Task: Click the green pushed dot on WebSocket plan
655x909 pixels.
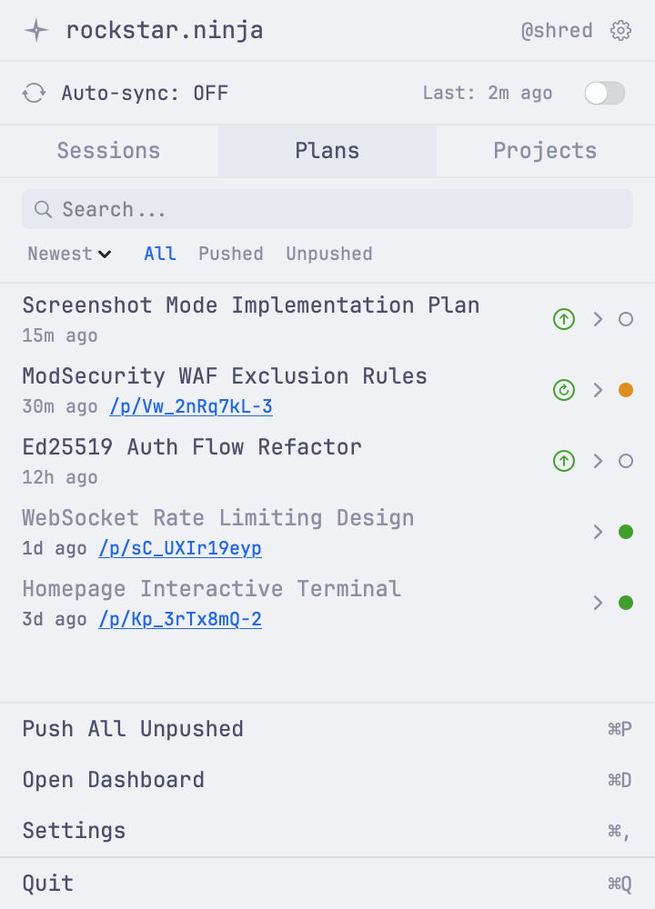Action: tap(626, 532)
